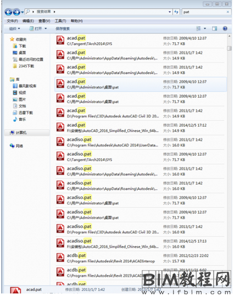The width and height of the screenshot is (234, 297).
Task: Click the address bar showing 搜索结果
Action: [98, 12]
